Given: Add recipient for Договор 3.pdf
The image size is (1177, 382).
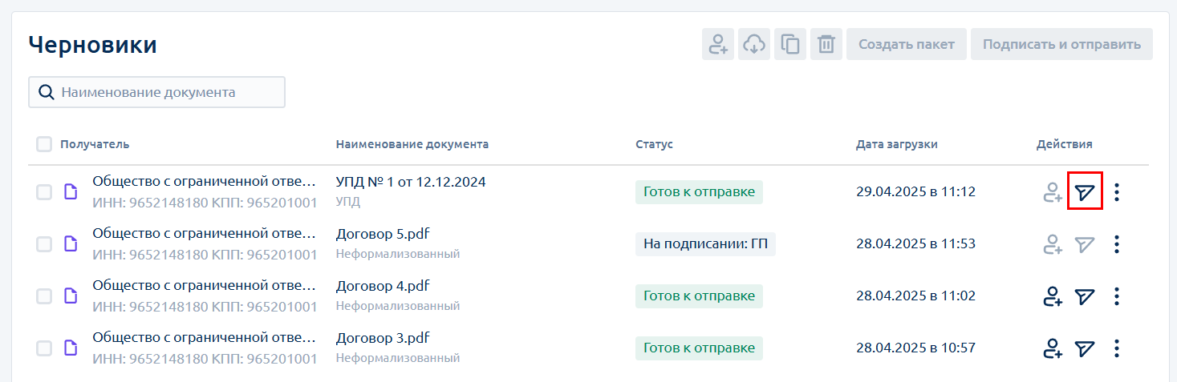Looking at the screenshot, I should 1053,349.
